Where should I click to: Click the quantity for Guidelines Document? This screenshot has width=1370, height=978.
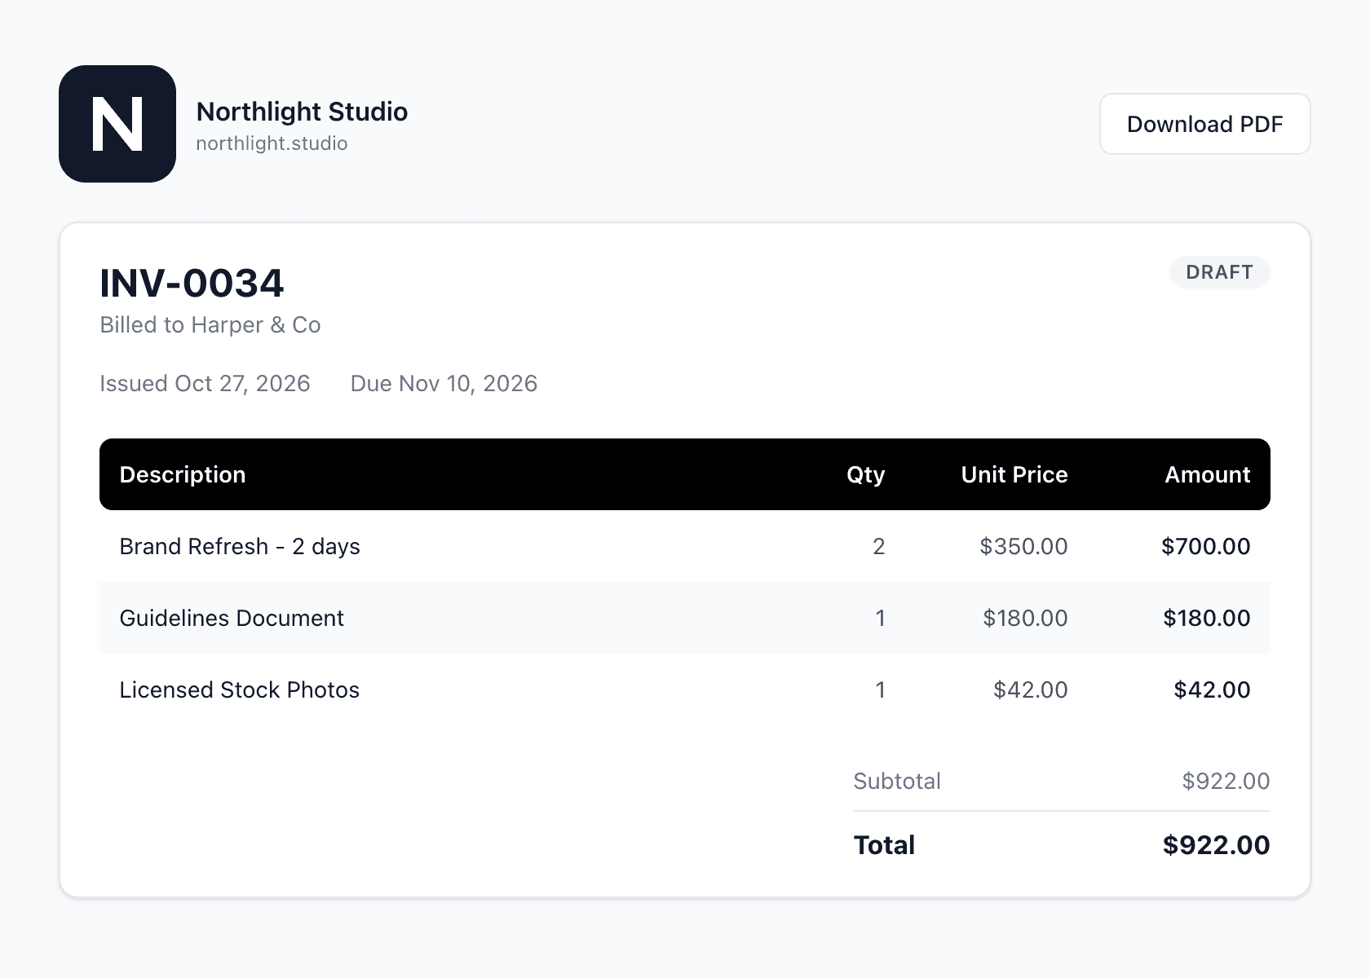pyautogui.click(x=880, y=619)
